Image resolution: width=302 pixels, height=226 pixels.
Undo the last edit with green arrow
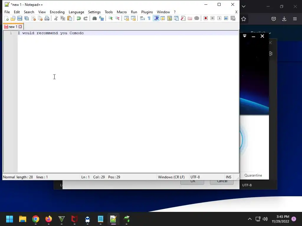[x=78, y=18]
